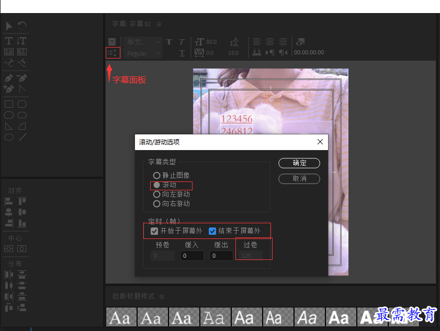This screenshot has width=440, height=331.
Task: Click the 123456 text in preview
Action: pyautogui.click(x=237, y=119)
